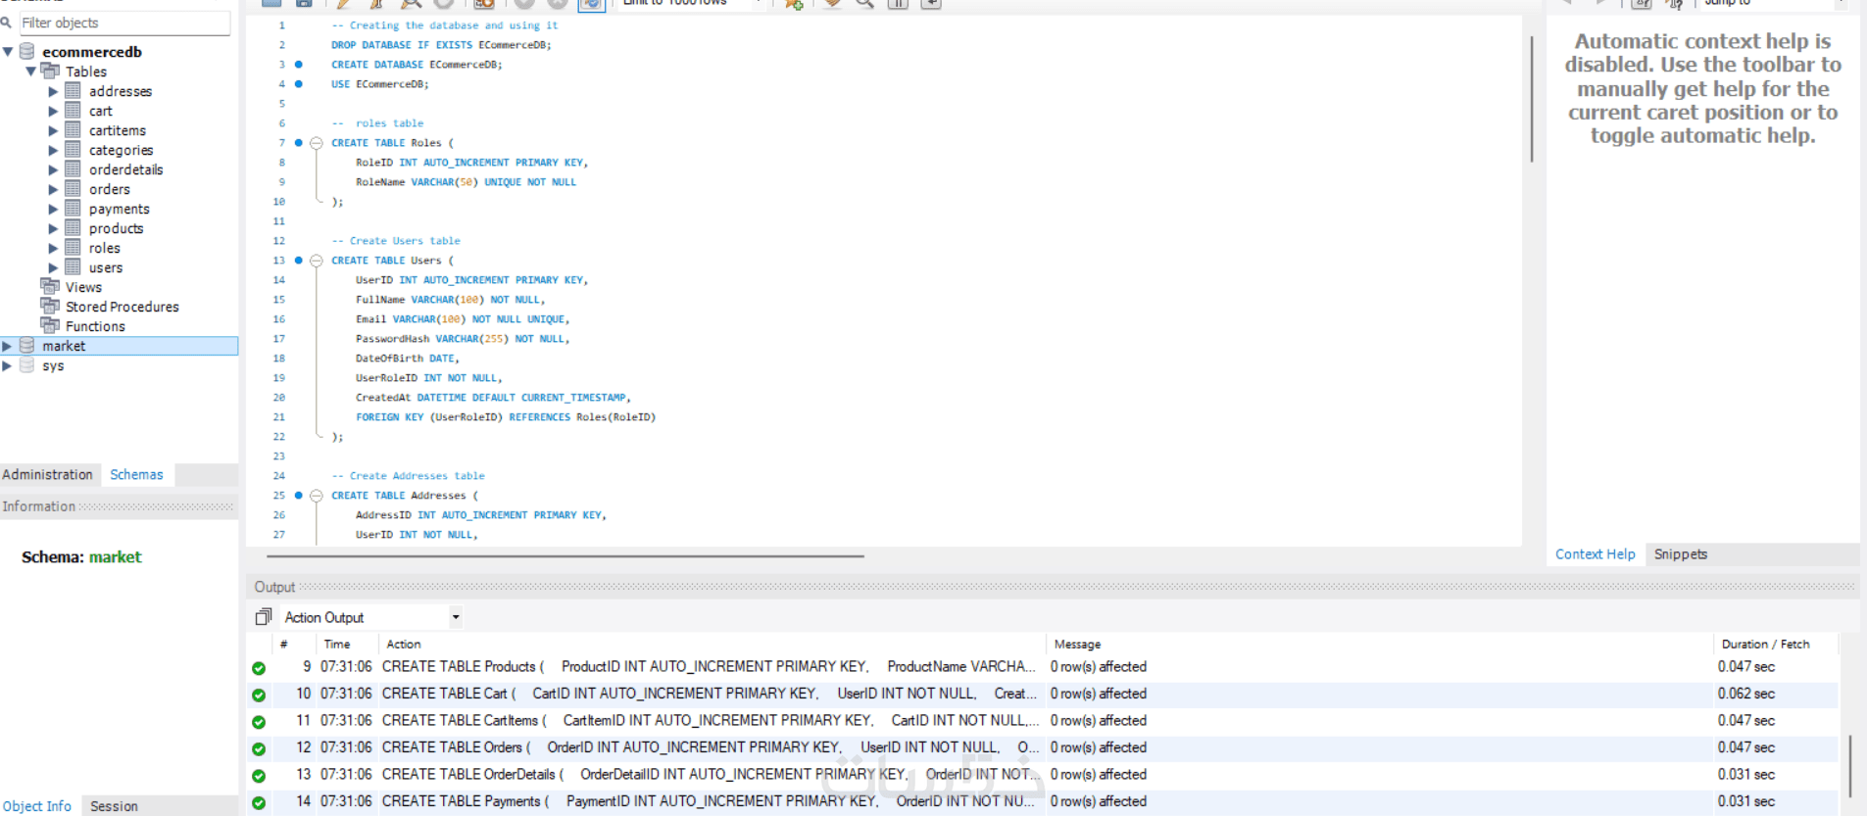This screenshot has width=1867, height=816.
Task: Click the Stored Procedures folder icon
Action: [x=50, y=306]
